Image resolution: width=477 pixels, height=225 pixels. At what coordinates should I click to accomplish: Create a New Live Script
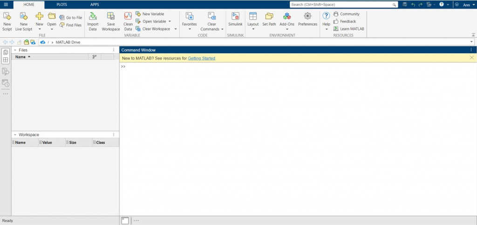24,21
